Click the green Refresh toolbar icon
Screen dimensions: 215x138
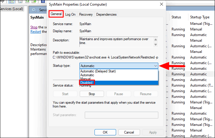point(27,1)
